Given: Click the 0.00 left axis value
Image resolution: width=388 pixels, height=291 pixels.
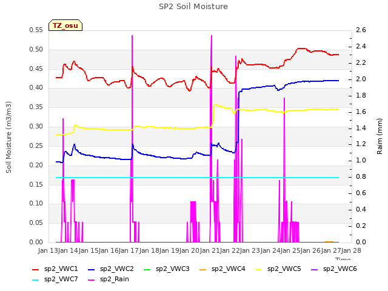Looking at the screenshot, I should point(36,242).
